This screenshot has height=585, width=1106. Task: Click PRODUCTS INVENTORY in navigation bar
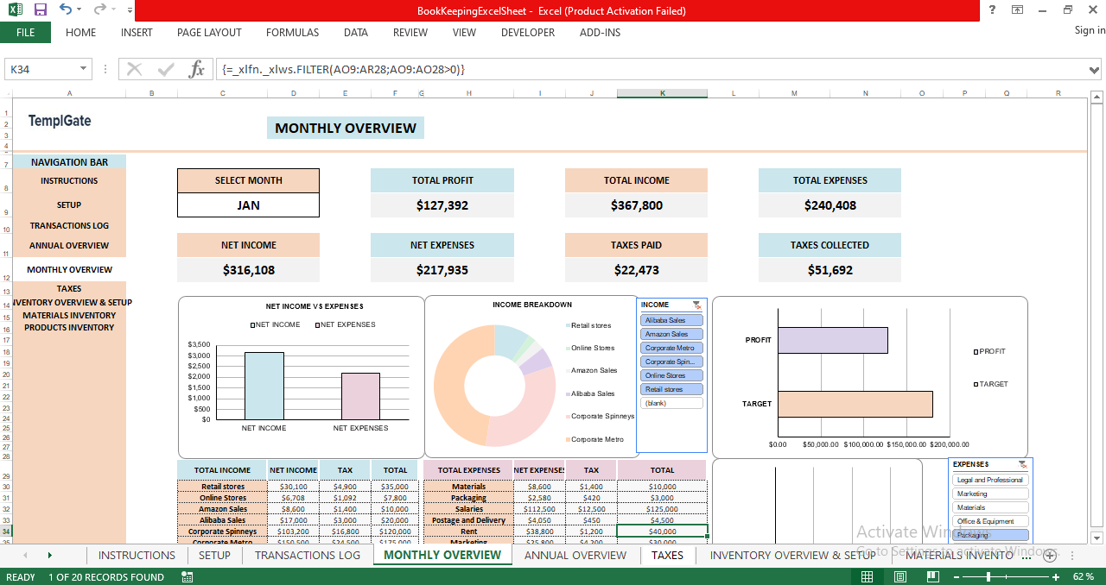[69, 328]
